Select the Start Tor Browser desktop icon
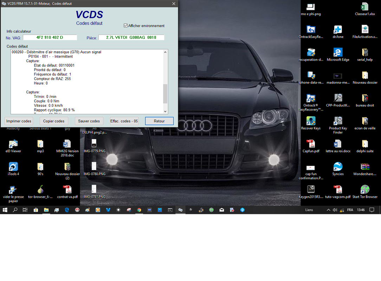Screen dimensions: 381x281 pos(365,192)
